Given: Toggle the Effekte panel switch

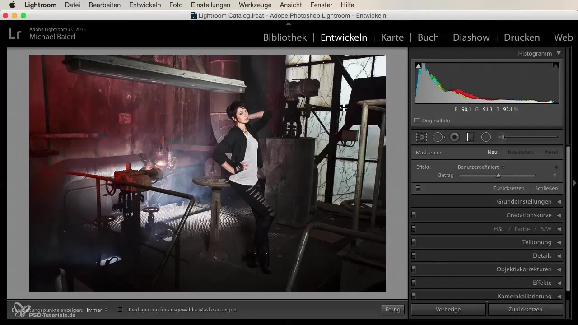Looking at the screenshot, I should (x=413, y=283).
